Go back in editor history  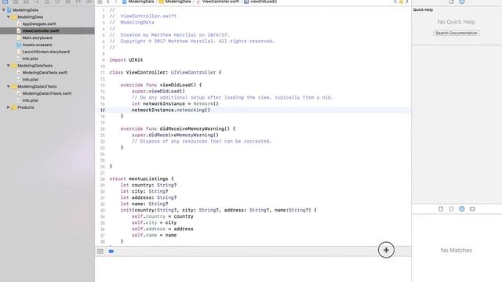(108, 2)
